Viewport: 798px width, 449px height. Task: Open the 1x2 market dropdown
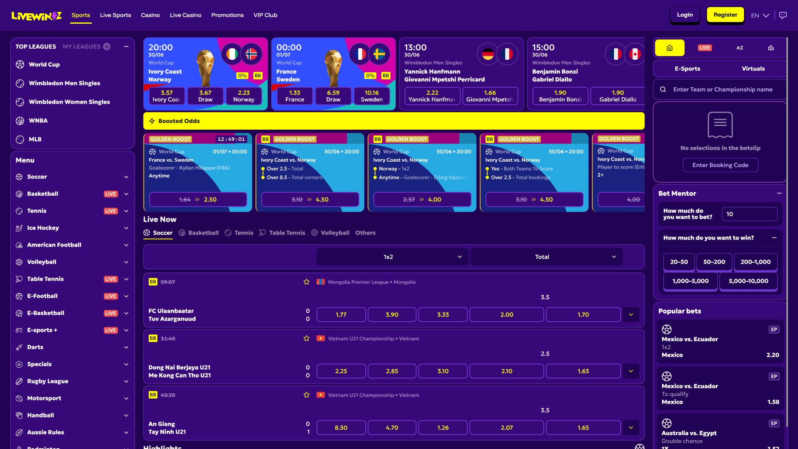point(392,257)
